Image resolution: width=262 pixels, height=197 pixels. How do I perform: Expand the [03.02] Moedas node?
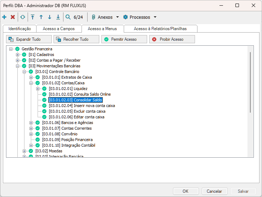pyautogui.click(x=24, y=151)
